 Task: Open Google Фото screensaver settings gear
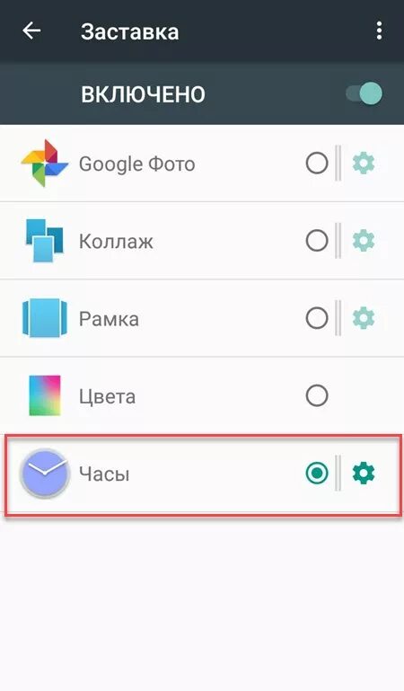pyautogui.click(x=364, y=164)
